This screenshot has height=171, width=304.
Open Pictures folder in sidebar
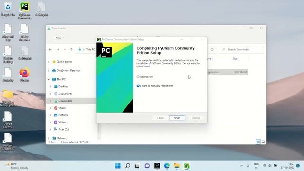point(61,115)
